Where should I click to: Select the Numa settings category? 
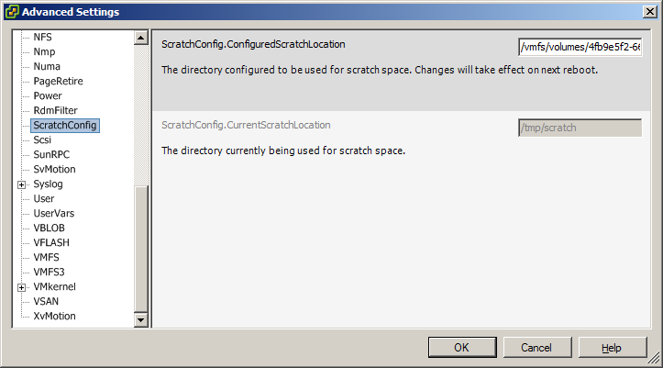47,66
